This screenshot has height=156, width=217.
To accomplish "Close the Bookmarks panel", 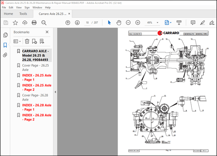I will (47, 32).
